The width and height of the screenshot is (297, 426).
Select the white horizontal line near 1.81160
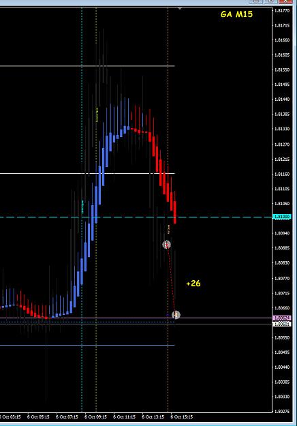click(87, 173)
